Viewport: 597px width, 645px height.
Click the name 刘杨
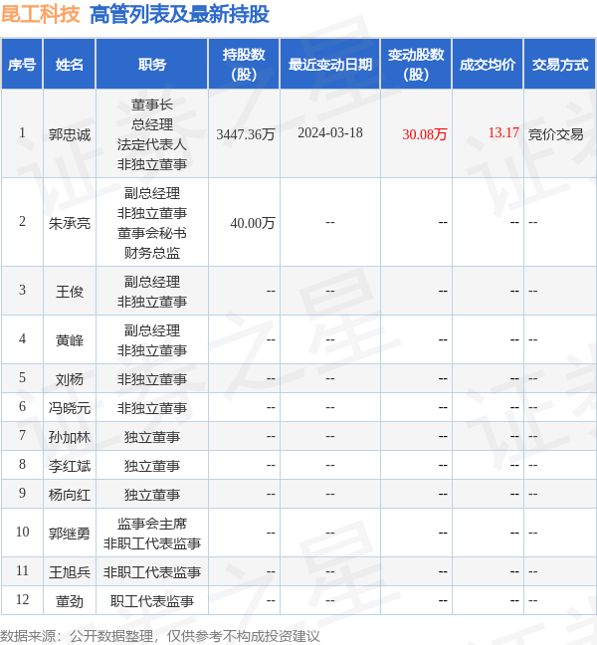[x=70, y=379]
